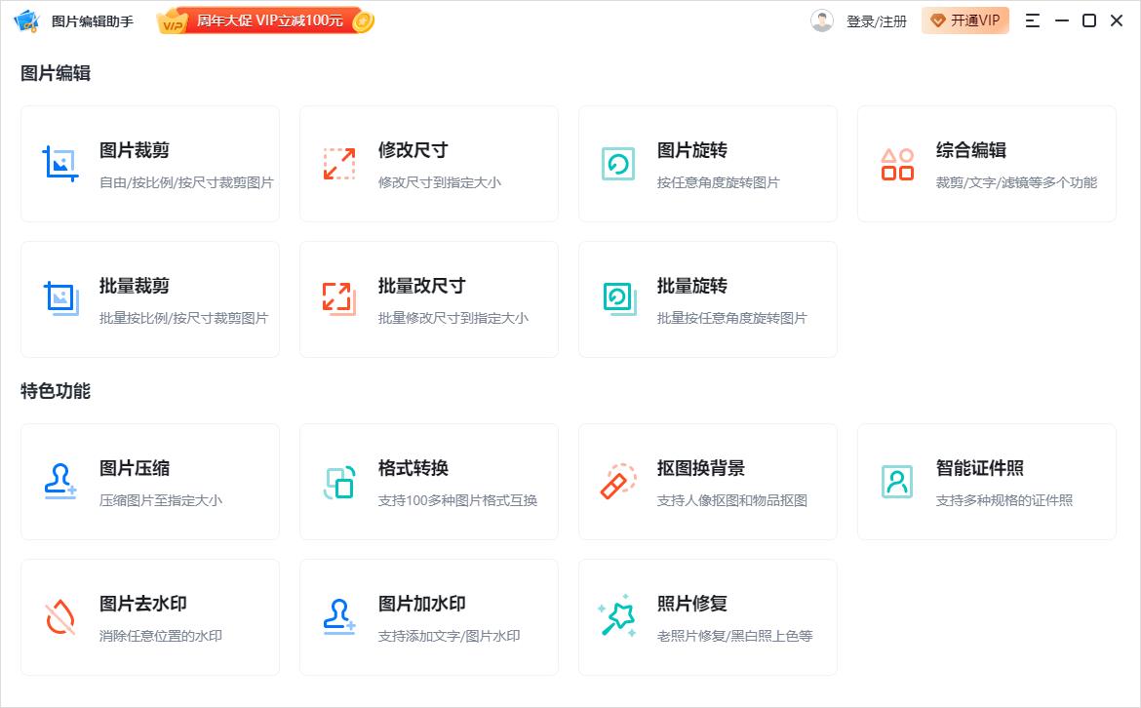Click text 老照片修复/黑白照上色等
The height and width of the screenshot is (708, 1141).
pyautogui.click(x=734, y=636)
